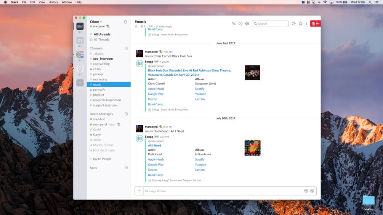Open Last.fm link for In Rainbows
Image resolution: width=383 pixels, height=215 pixels.
200,170
